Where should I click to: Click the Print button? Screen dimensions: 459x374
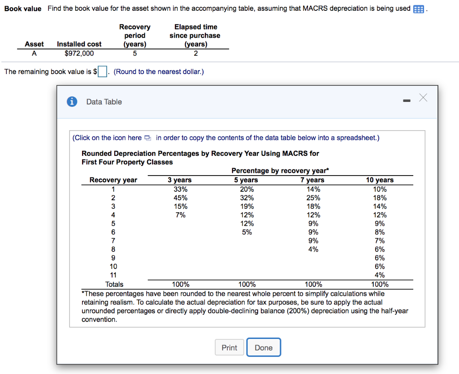pyautogui.click(x=229, y=348)
